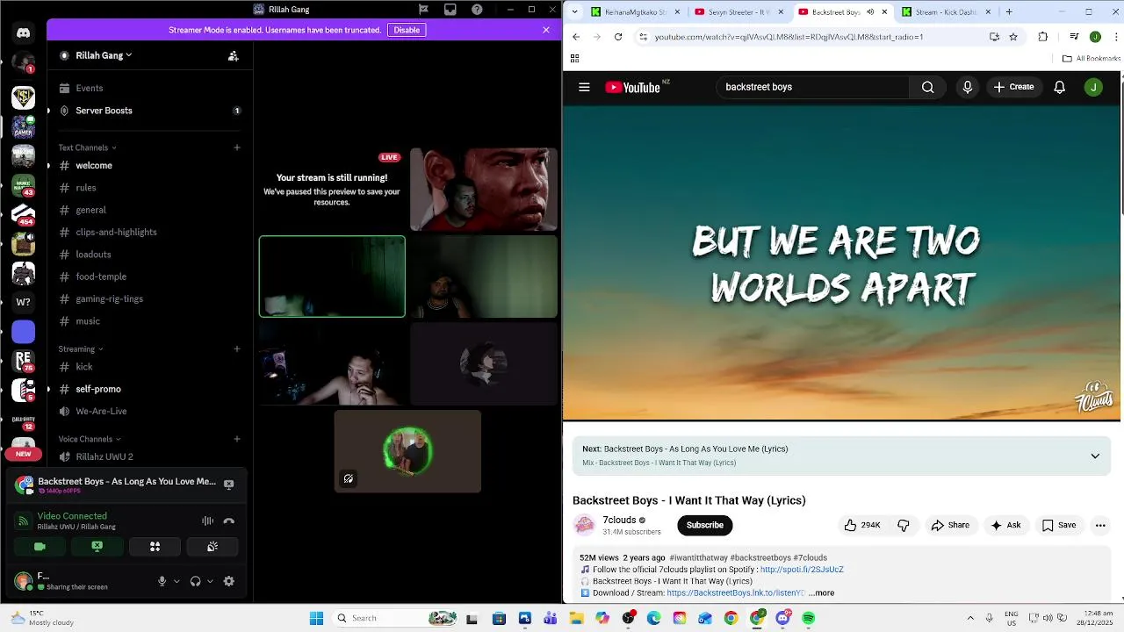
Task: Open YouTube hamburger guide menu
Action: tap(584, 87)
